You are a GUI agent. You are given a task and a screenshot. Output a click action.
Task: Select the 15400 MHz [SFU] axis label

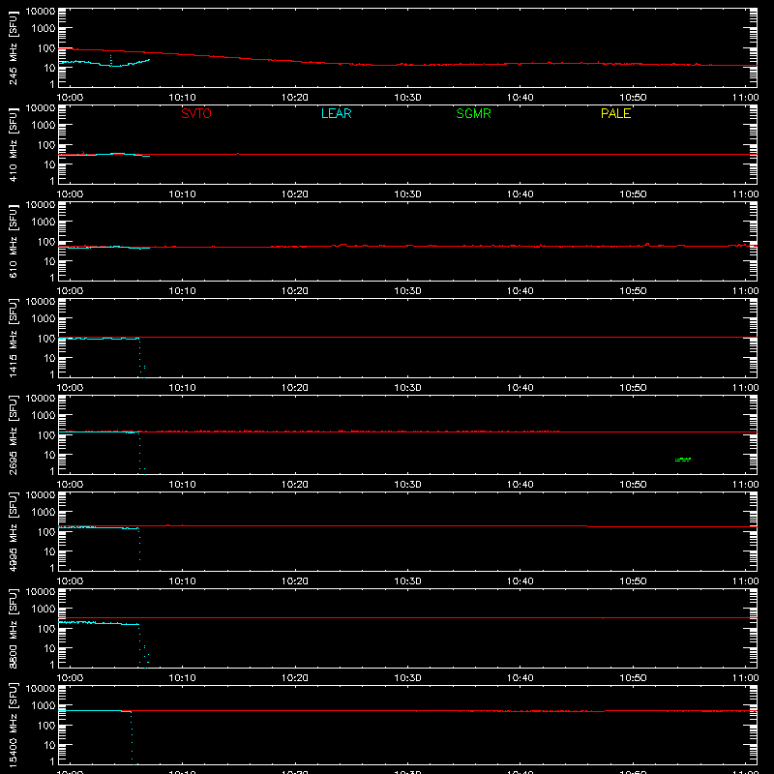coord(13,725)
